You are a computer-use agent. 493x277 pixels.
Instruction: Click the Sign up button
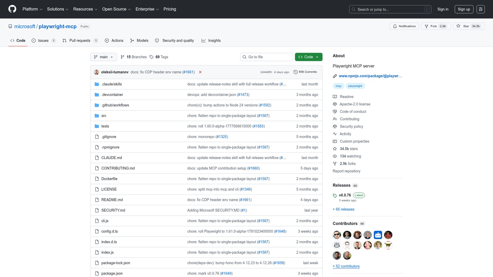464,9
